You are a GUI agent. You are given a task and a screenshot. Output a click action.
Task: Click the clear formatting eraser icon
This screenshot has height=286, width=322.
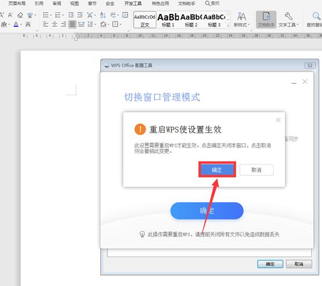[20, 15]
